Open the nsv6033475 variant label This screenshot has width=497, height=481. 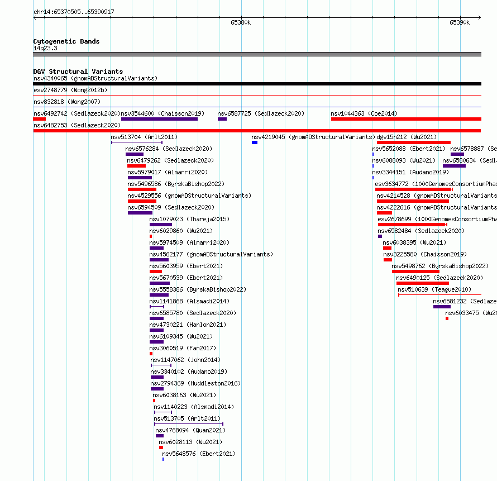471,313
